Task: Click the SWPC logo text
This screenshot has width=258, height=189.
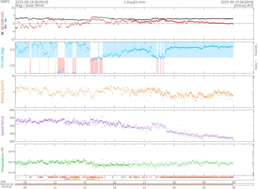Action: [x=5, y=2]
